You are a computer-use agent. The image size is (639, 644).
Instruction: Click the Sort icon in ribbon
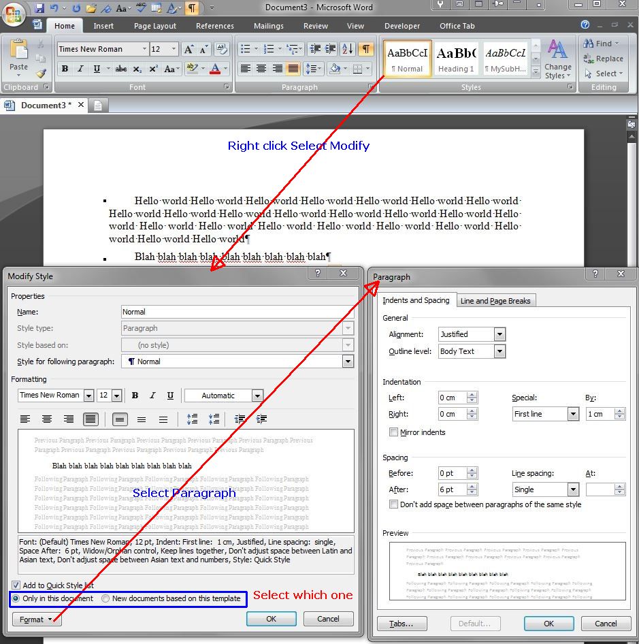coord(348,49)
